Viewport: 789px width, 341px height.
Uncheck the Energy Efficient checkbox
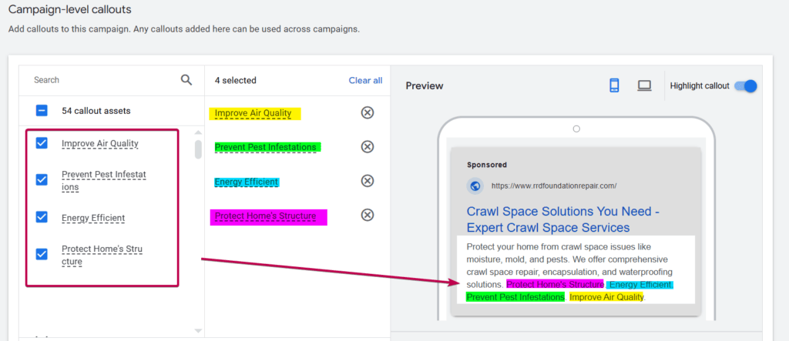(x=42, y=217)
